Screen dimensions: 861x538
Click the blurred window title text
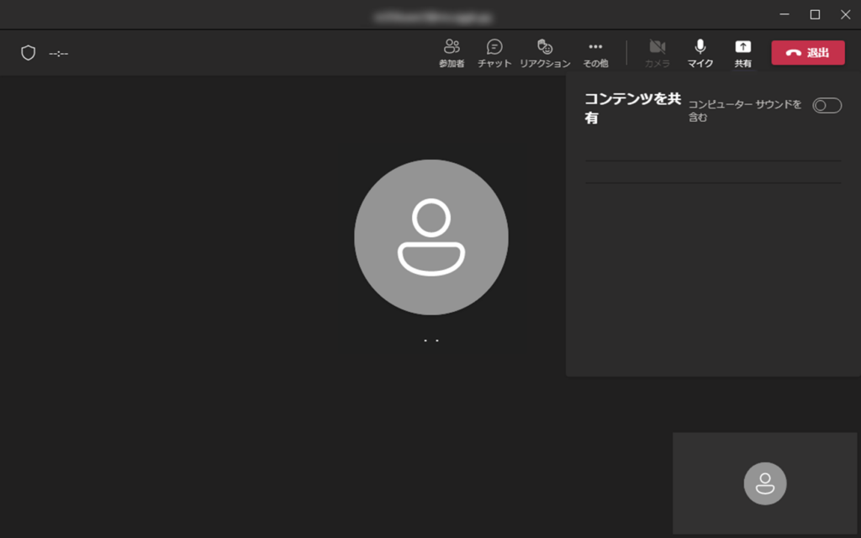tap(433, 16)
